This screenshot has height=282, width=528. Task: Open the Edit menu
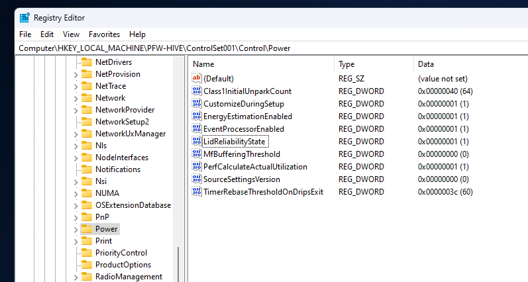pos(47,34)
